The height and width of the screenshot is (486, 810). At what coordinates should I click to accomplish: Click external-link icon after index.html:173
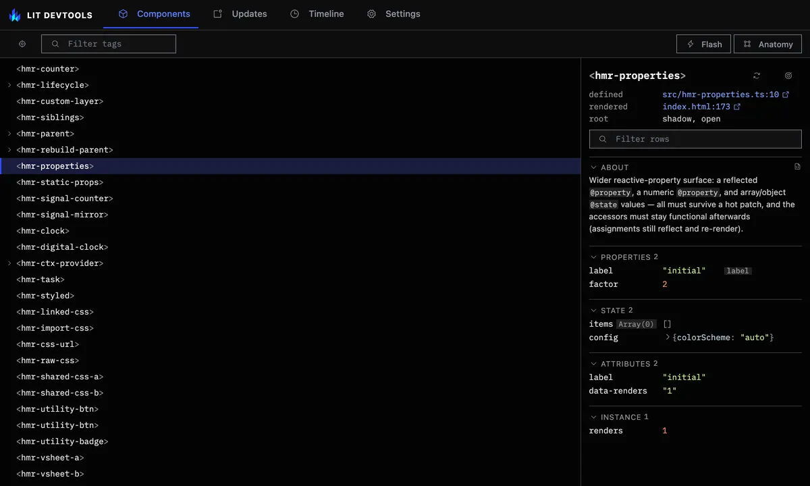[737, 107]
